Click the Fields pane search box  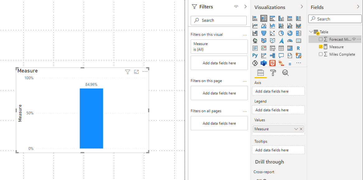tap(335, 19)
